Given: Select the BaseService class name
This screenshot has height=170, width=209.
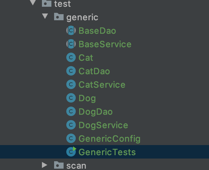Looking at the screenshot, I should pos(105,44).
